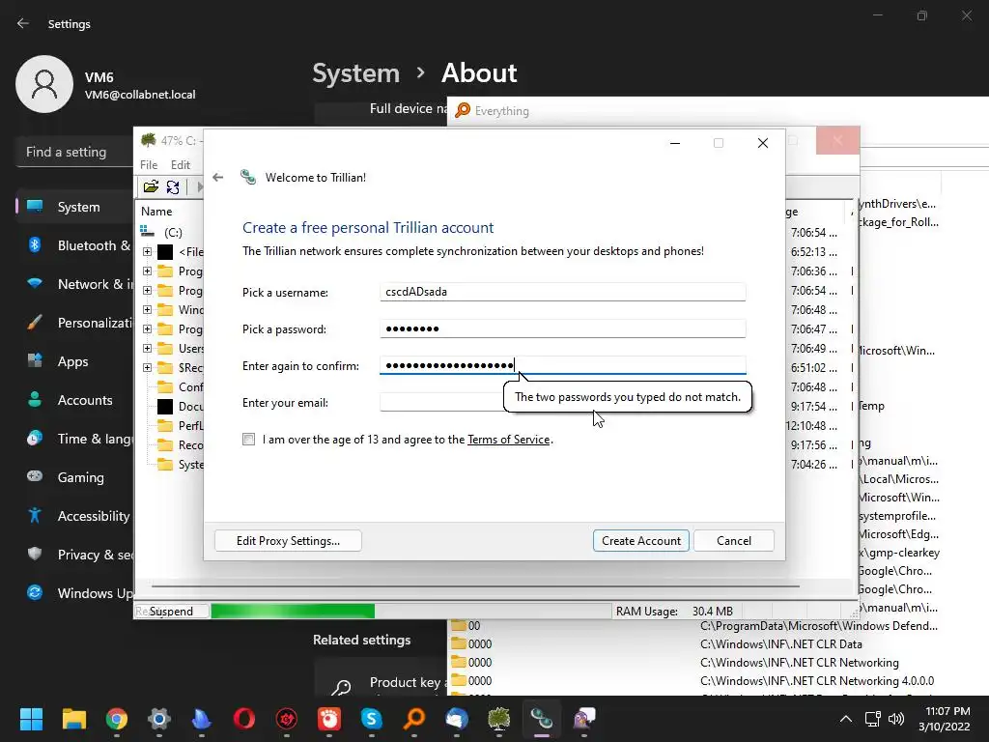Open the Apps category in Settings

(74, 361)
